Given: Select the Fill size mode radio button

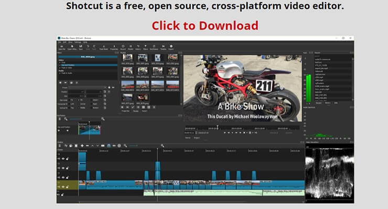Looking at the screenshot, I should coord(79,100).
